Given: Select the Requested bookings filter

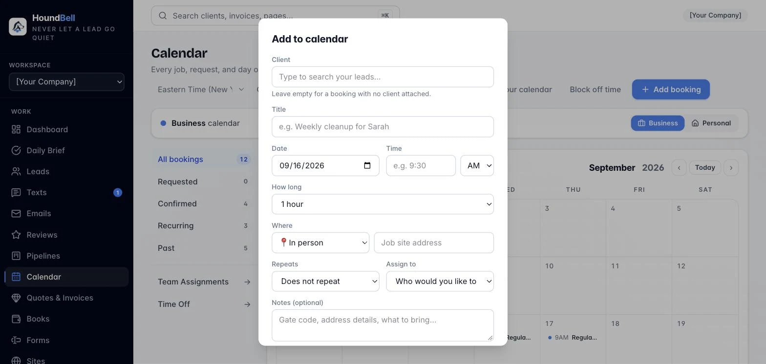Looking at the screenshot, I should pos(204,182).
